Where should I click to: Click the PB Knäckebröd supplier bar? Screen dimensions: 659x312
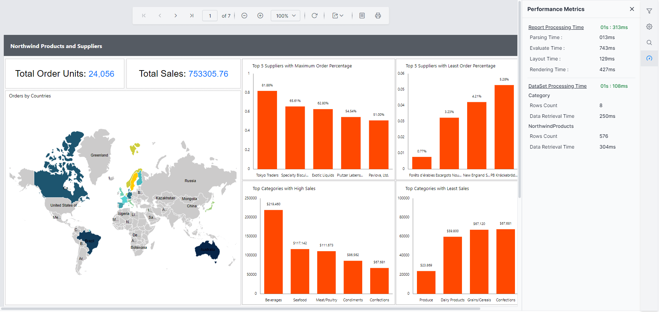[504, 127]
